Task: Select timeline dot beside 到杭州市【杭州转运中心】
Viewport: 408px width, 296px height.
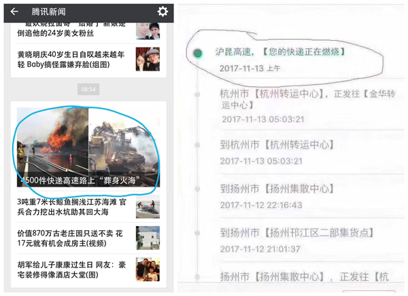Action: click(197, 145)
